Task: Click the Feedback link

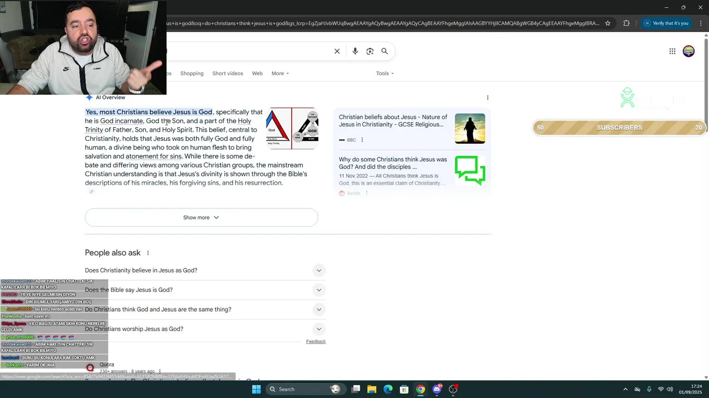Action: point(316,342)
